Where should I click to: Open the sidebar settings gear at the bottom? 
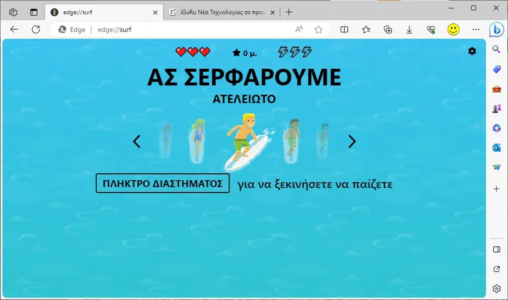[x=496, y=288]
